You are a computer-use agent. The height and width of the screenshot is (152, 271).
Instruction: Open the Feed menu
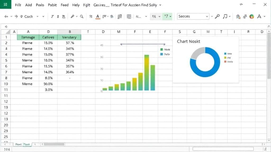(x=65, y=5)
